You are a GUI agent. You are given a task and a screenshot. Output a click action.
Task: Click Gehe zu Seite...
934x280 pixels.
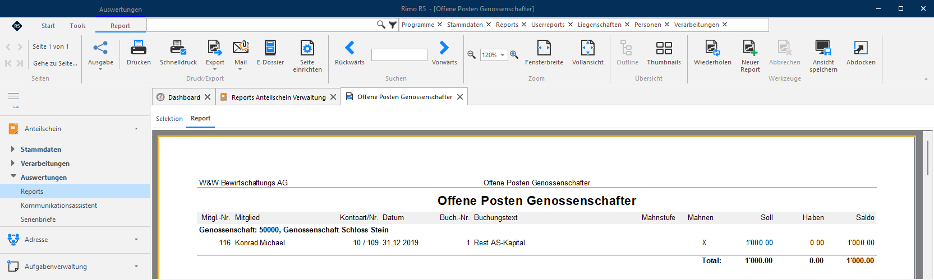(55, 63)
